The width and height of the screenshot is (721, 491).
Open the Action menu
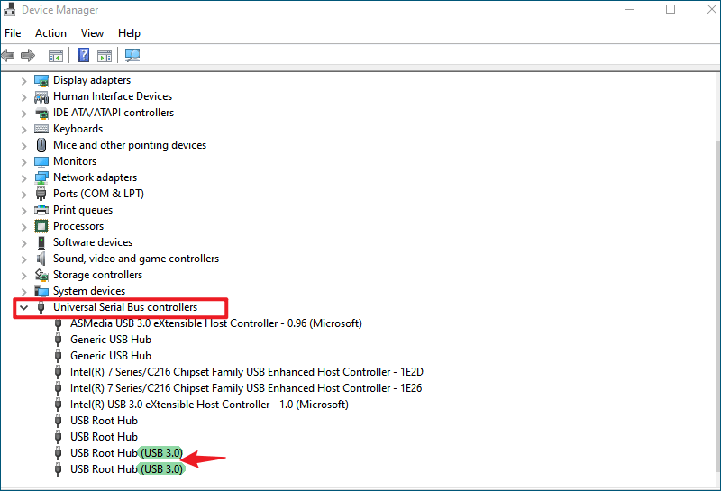(x=50, y=33)
